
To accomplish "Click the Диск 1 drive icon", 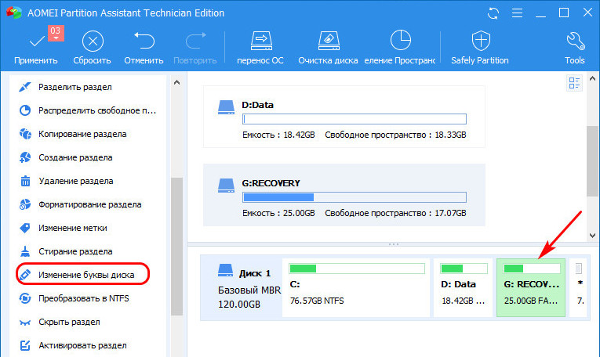I will (x=225, y=271).
